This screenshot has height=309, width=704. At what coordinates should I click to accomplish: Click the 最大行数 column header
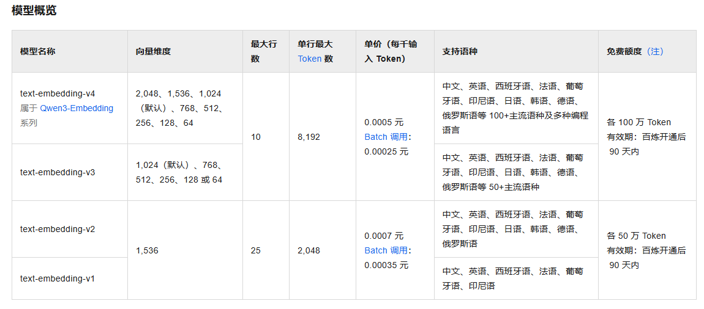click(x=264, y=51)
